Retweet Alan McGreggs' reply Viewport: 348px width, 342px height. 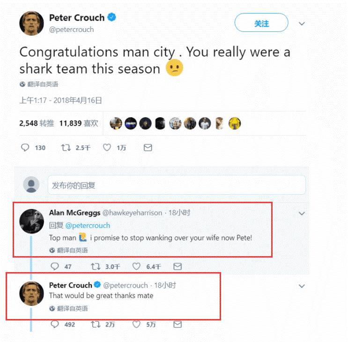pos(96,266)
